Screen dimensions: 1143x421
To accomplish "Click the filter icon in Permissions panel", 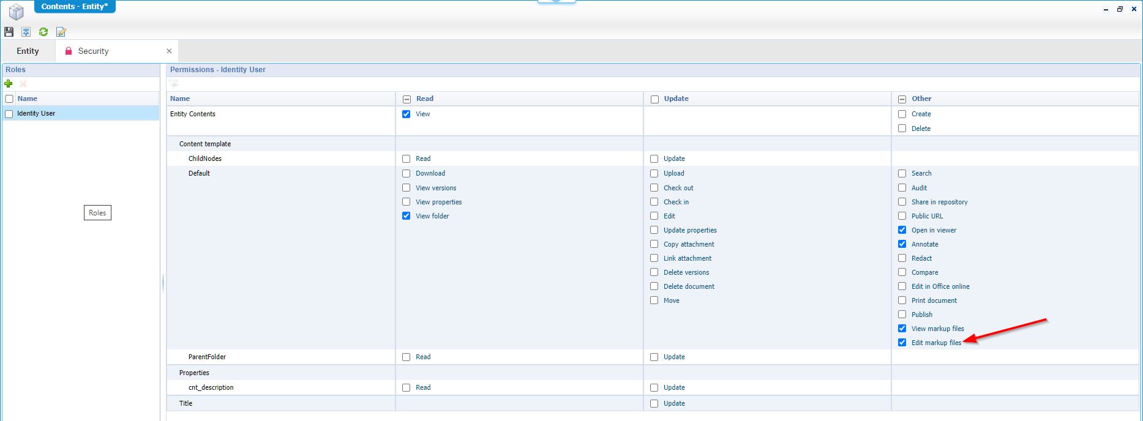I will click(174, 84).
